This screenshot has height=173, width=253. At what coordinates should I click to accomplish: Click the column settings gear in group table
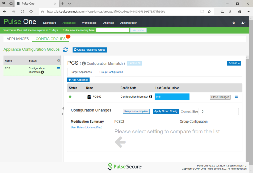[x=59, y=61]
